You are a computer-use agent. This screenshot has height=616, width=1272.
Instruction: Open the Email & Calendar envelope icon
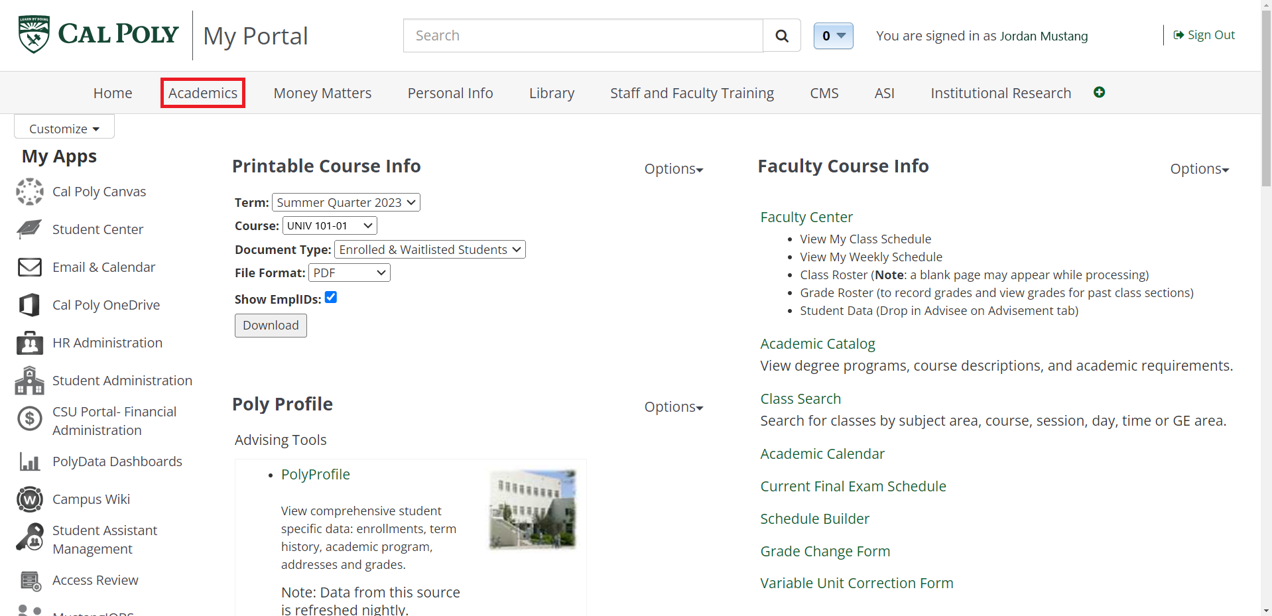[x=30, y=267]
